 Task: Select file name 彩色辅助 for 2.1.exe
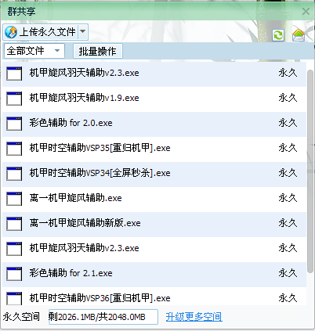(x=71, y=273)
